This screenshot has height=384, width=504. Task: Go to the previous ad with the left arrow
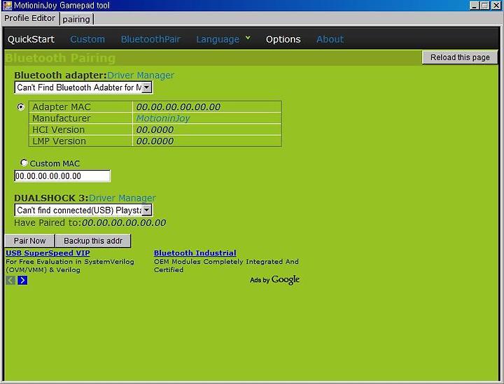[10, 280]
